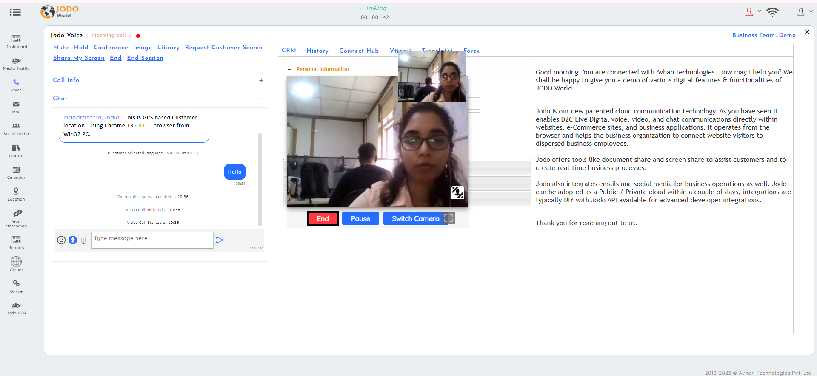Switch to the History tab
817x376 pixels.
(x=317, y=51)
